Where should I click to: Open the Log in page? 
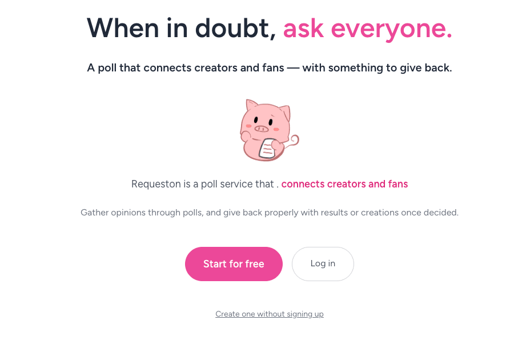coord(323,264)
